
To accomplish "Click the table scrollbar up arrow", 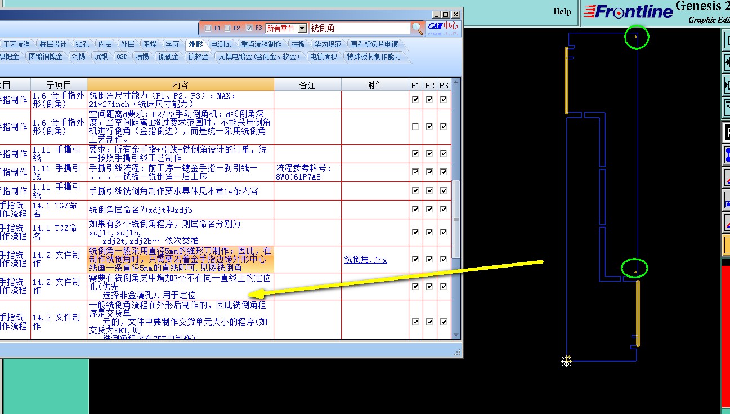I will click(x=456, y=83).
